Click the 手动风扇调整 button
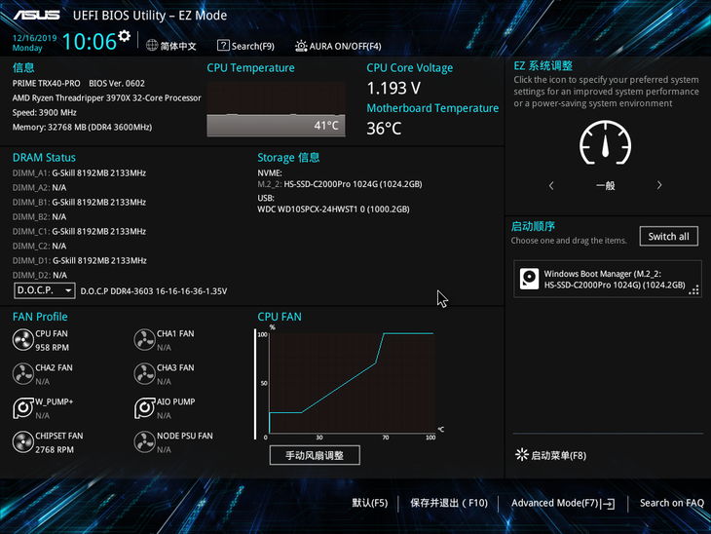711x534 pixels. (315, 455)
